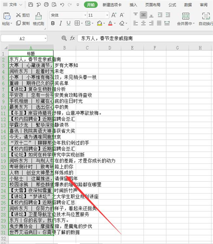This screenshot has width=213, height=244.
Task: Click the decrease indent icon
Action: (x=160, y=15)
